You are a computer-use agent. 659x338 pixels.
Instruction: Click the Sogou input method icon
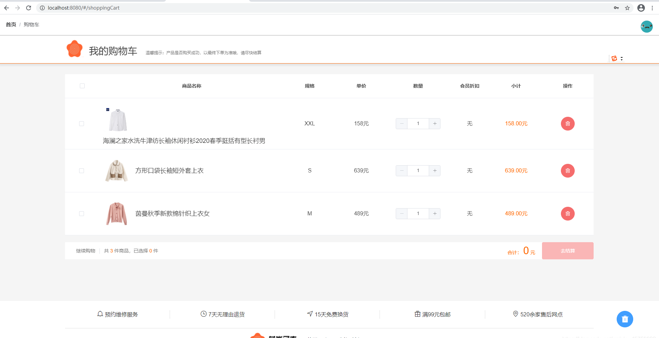pyautogui.click(x=614, y=58)
